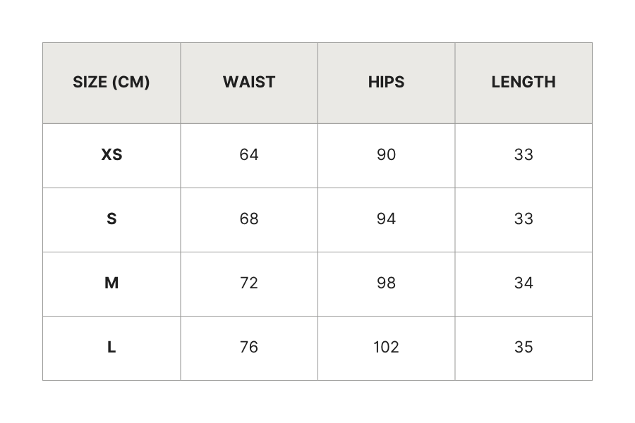Click the SIZE (CM) column header
635x423 pixels.
(x=111, y=82)
